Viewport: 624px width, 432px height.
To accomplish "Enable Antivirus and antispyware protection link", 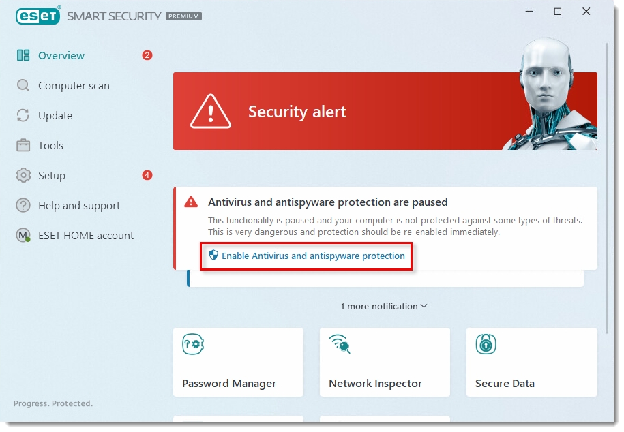I will pyautogui.click(x=313, y=256).
